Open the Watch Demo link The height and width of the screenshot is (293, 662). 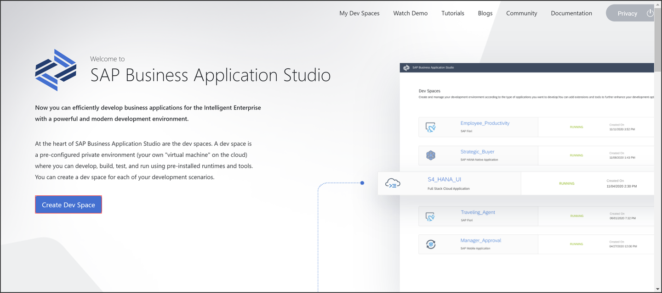[x=411, y=13]
